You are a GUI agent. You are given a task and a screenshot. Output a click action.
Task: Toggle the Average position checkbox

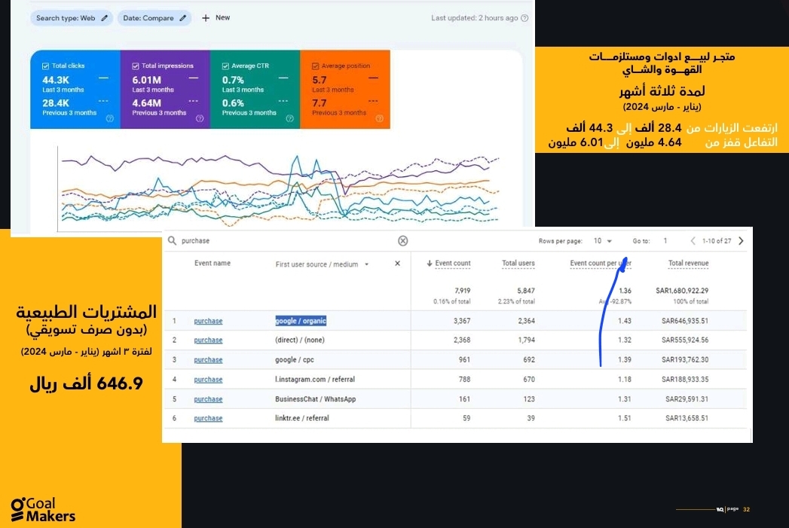point(315,66)
